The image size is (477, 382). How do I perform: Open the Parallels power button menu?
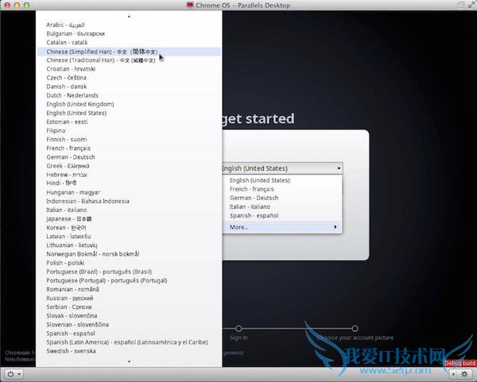click(x=14, y=374)
